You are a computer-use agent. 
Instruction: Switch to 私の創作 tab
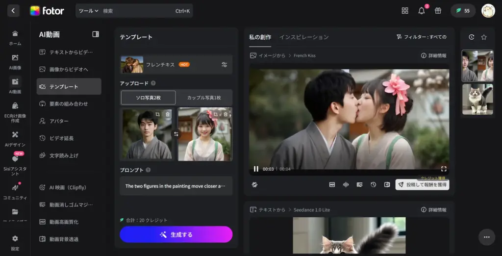(x=260, y=37)
